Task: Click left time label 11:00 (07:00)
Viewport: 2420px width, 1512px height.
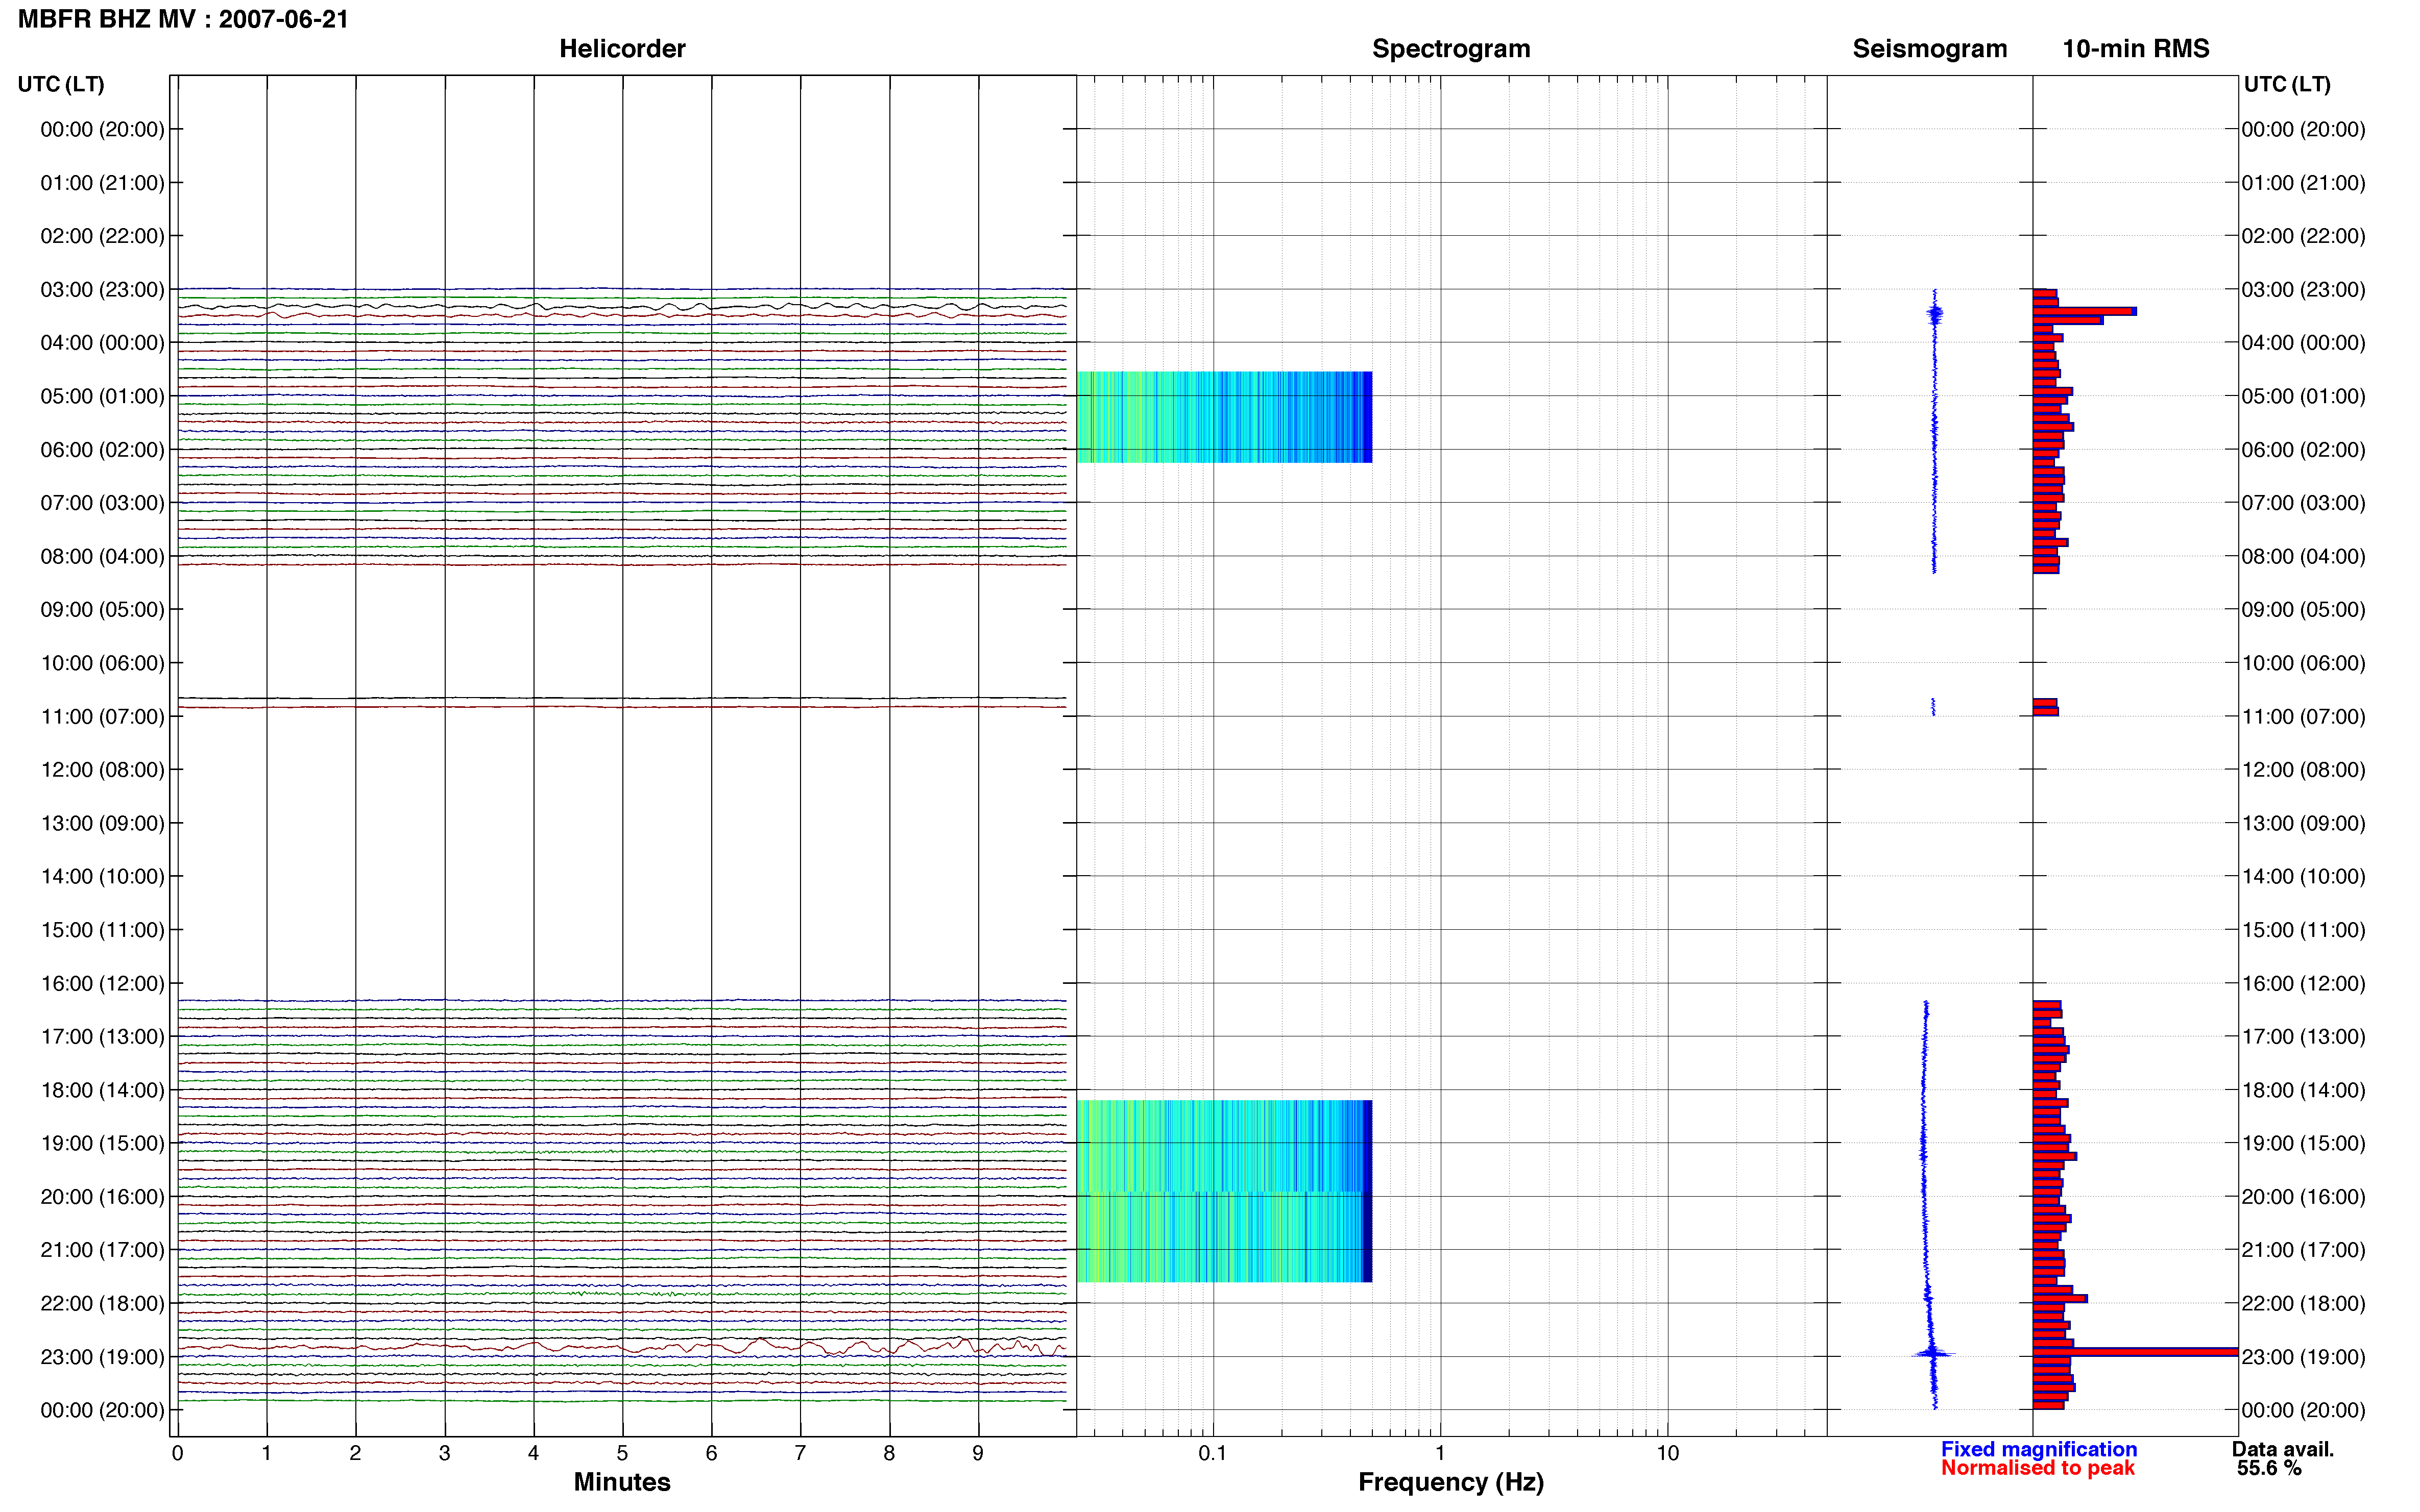Action: [102, 716]
